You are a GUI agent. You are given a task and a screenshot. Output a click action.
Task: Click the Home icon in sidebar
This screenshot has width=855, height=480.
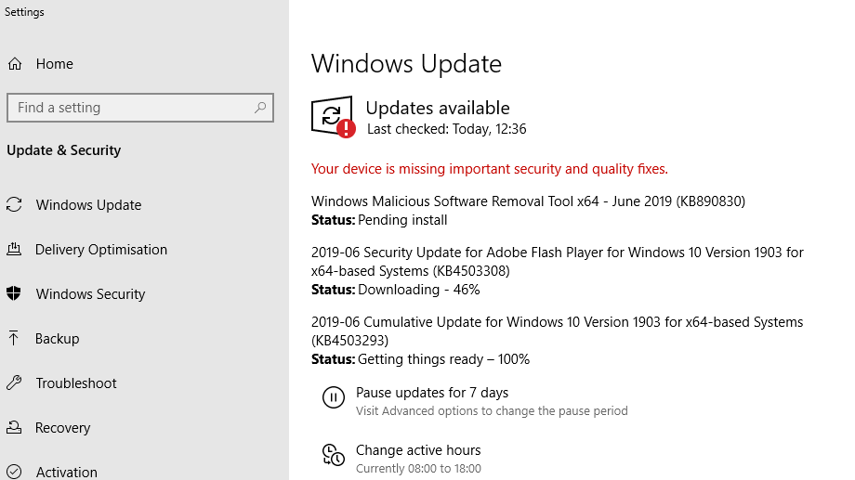(15, 64)
